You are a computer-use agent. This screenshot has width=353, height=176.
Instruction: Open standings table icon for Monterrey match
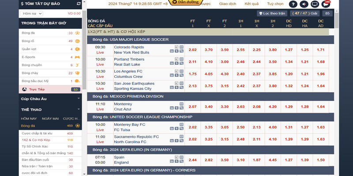coord(181,108)
